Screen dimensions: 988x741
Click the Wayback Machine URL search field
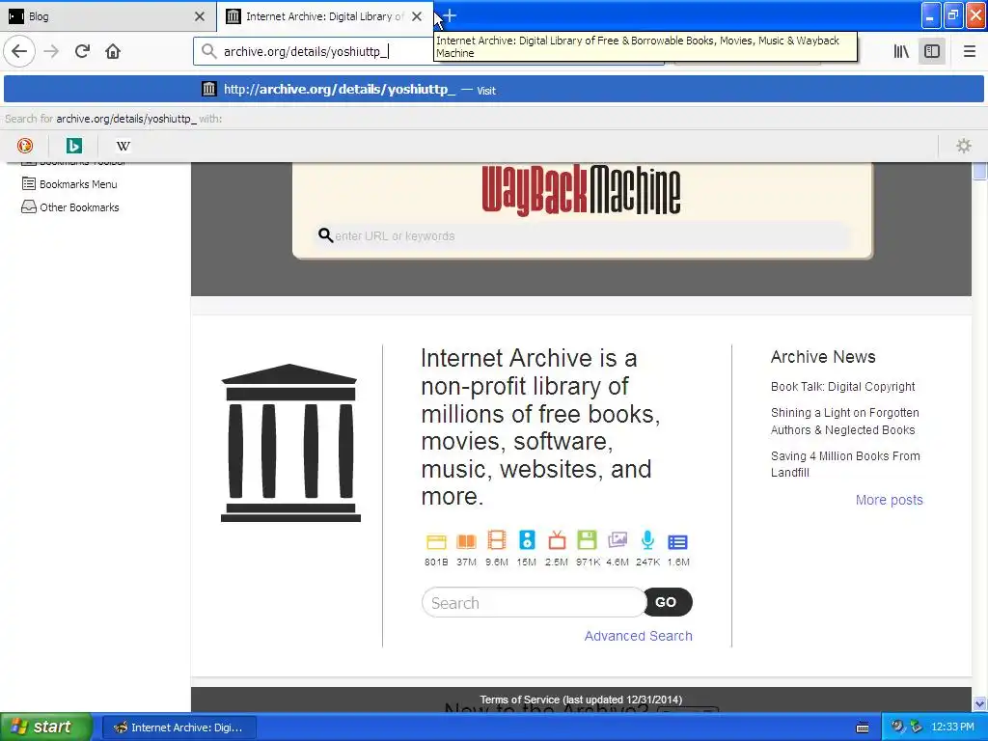(x=583, y=235)
